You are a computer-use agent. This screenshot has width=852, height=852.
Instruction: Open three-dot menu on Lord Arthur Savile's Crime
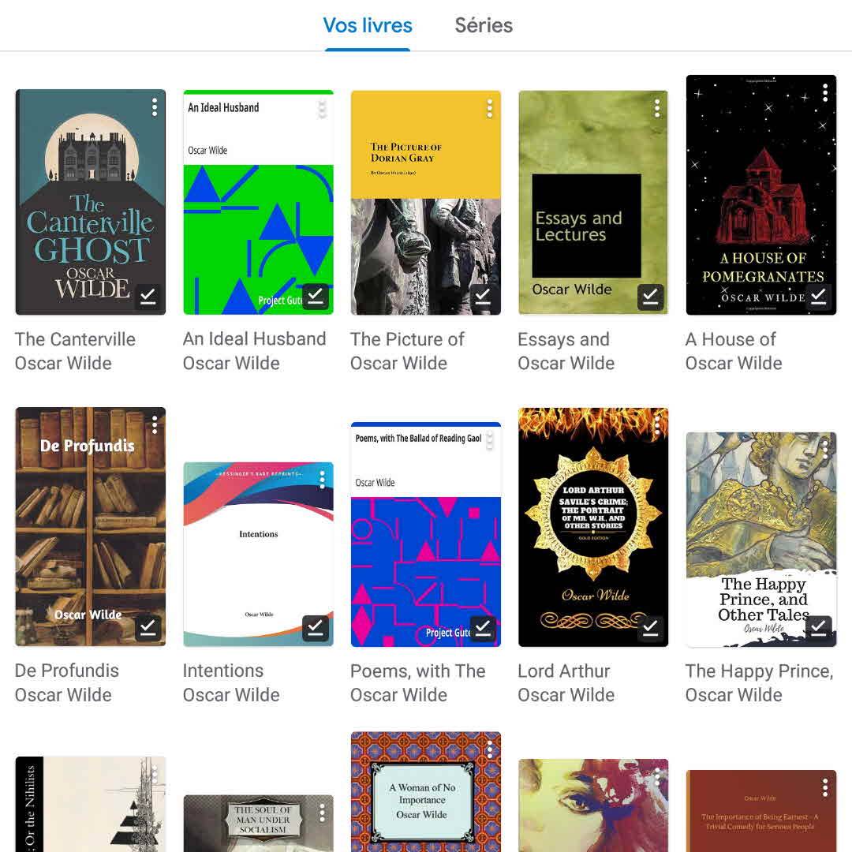[657, 425]
